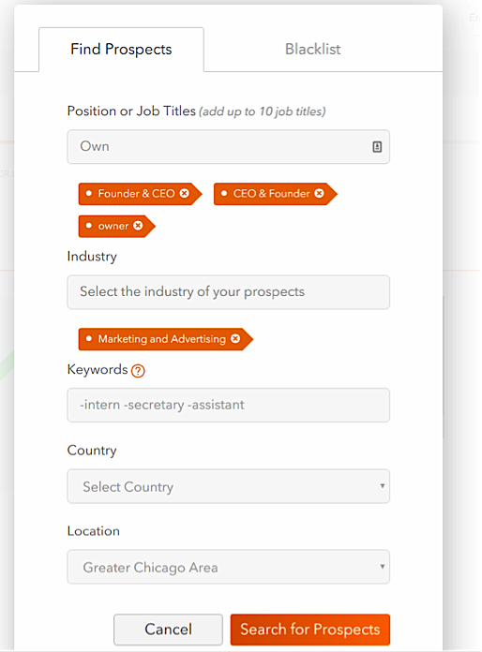The width and height of the screenshot is (482, 652).
Task: Click the Keywords help question mark icon
Action: [138, 370]
